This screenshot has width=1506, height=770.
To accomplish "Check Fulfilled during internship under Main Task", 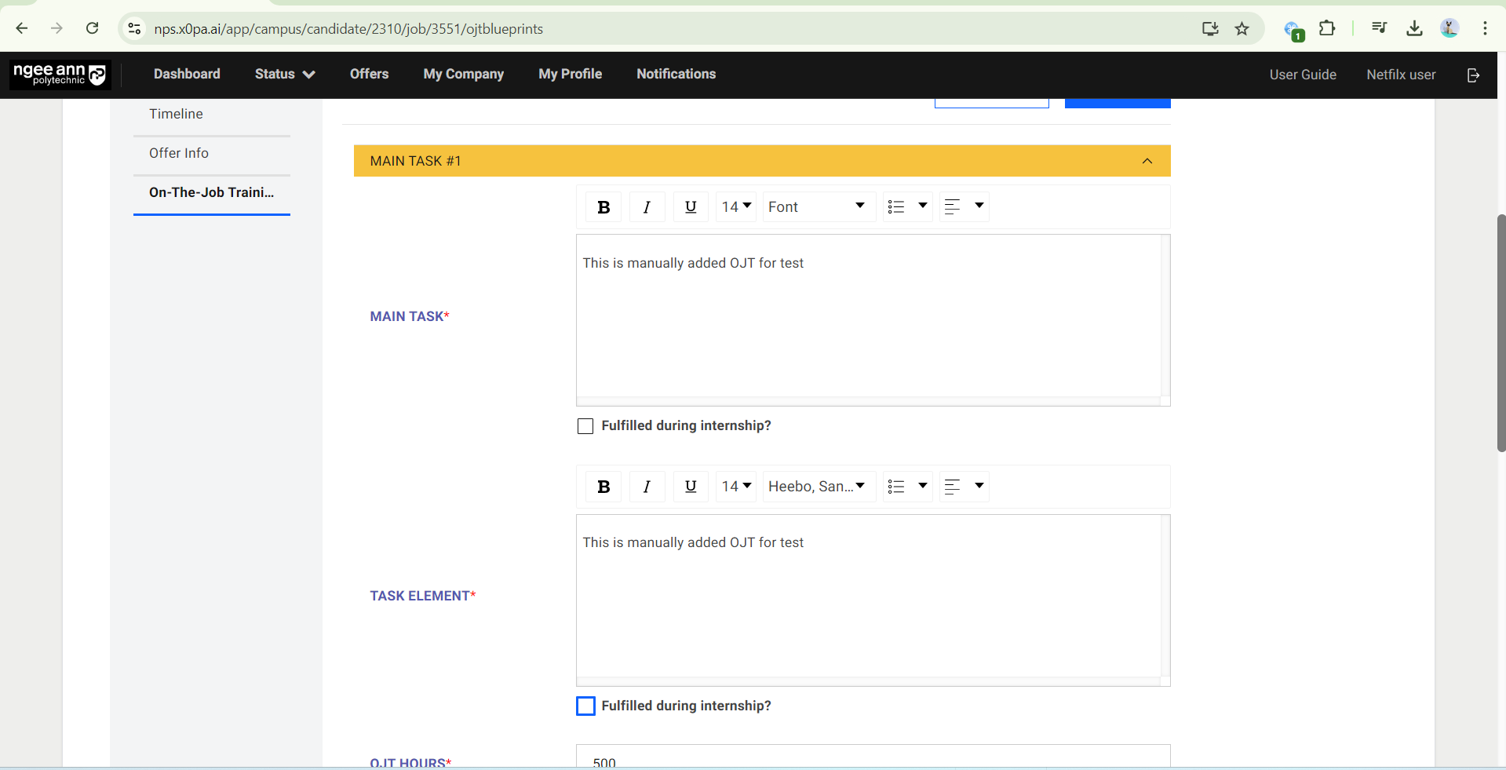I will [x=585, y=426].
